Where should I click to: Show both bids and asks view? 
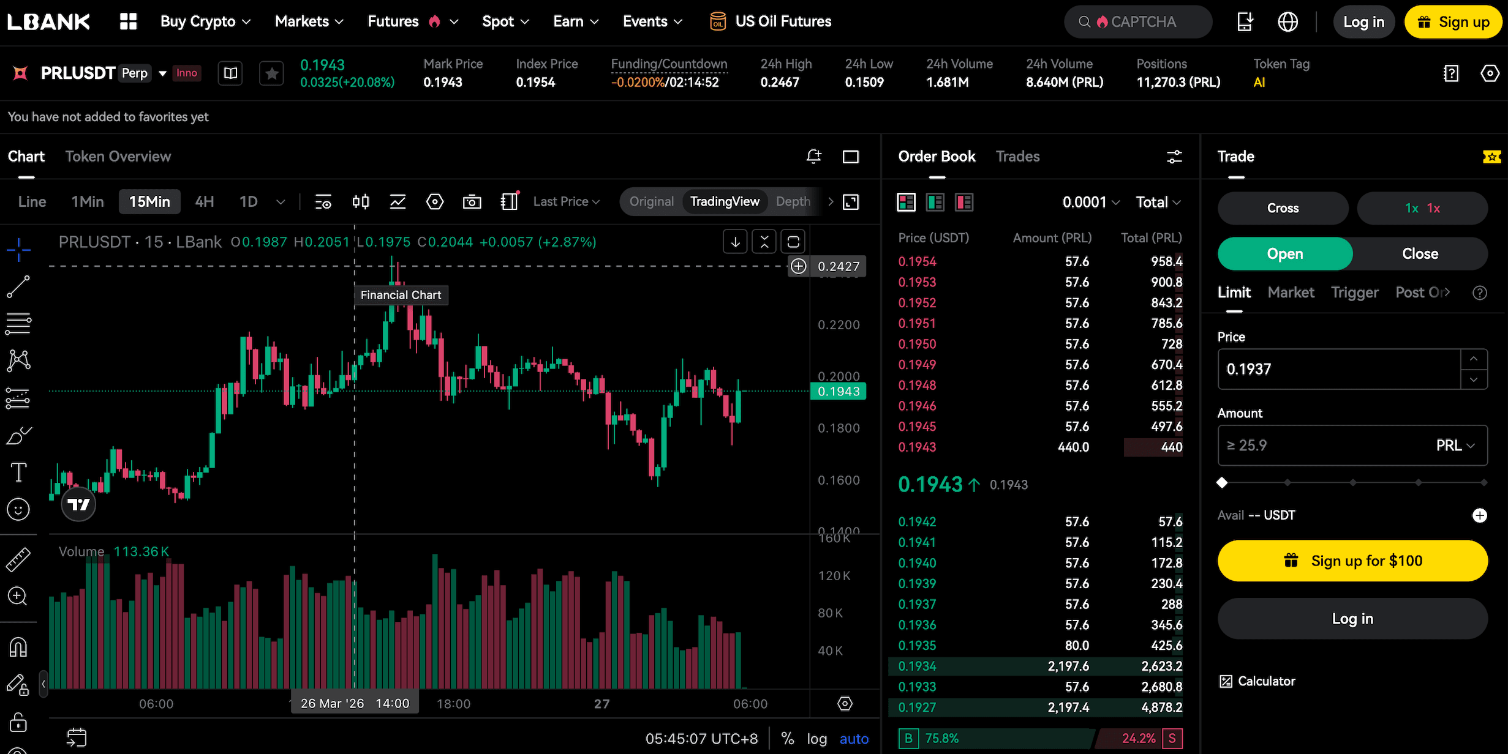906,202
